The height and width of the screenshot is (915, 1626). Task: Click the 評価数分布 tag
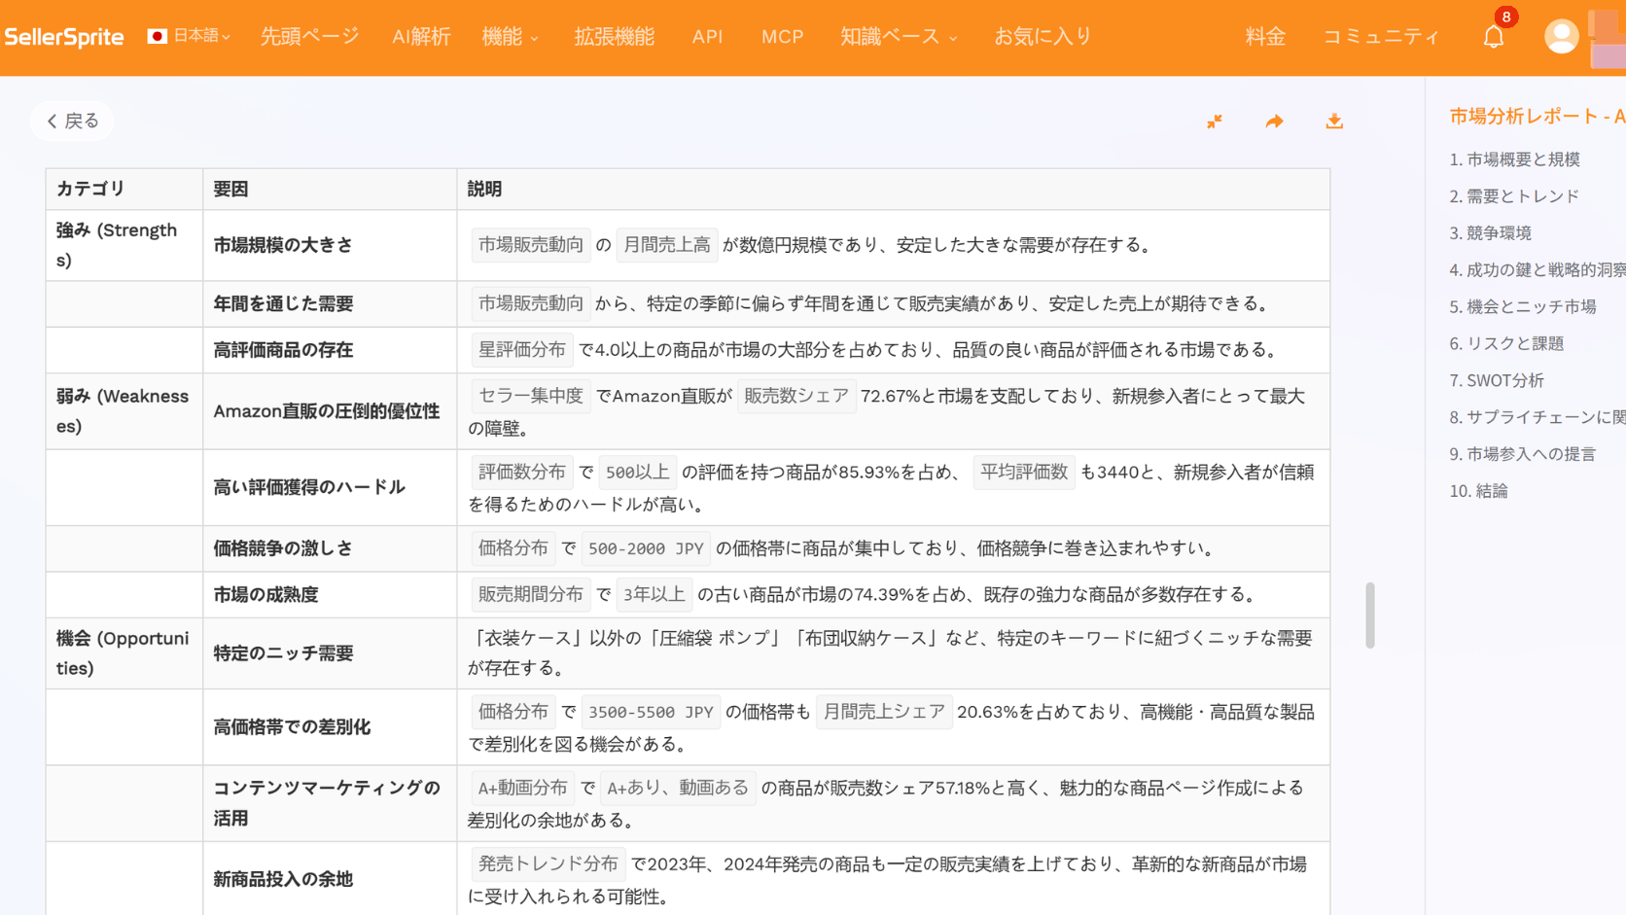point(522,473)
